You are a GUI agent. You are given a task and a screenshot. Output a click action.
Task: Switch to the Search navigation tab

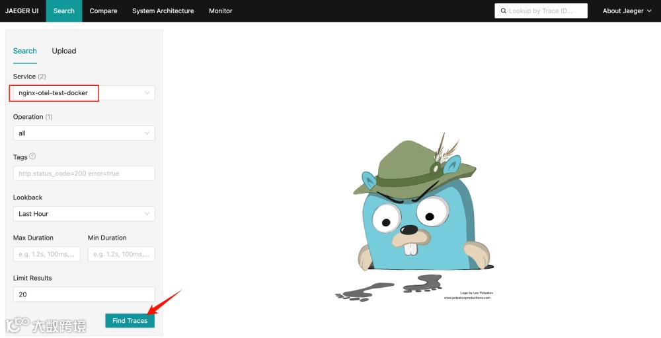pyautogui.click(x=64, y=11)
